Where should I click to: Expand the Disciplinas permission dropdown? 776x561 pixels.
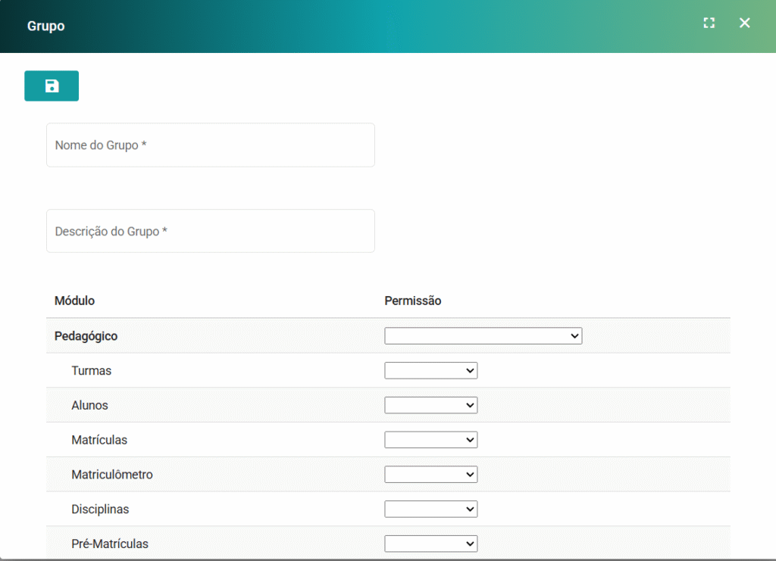[x=430, y=509]
